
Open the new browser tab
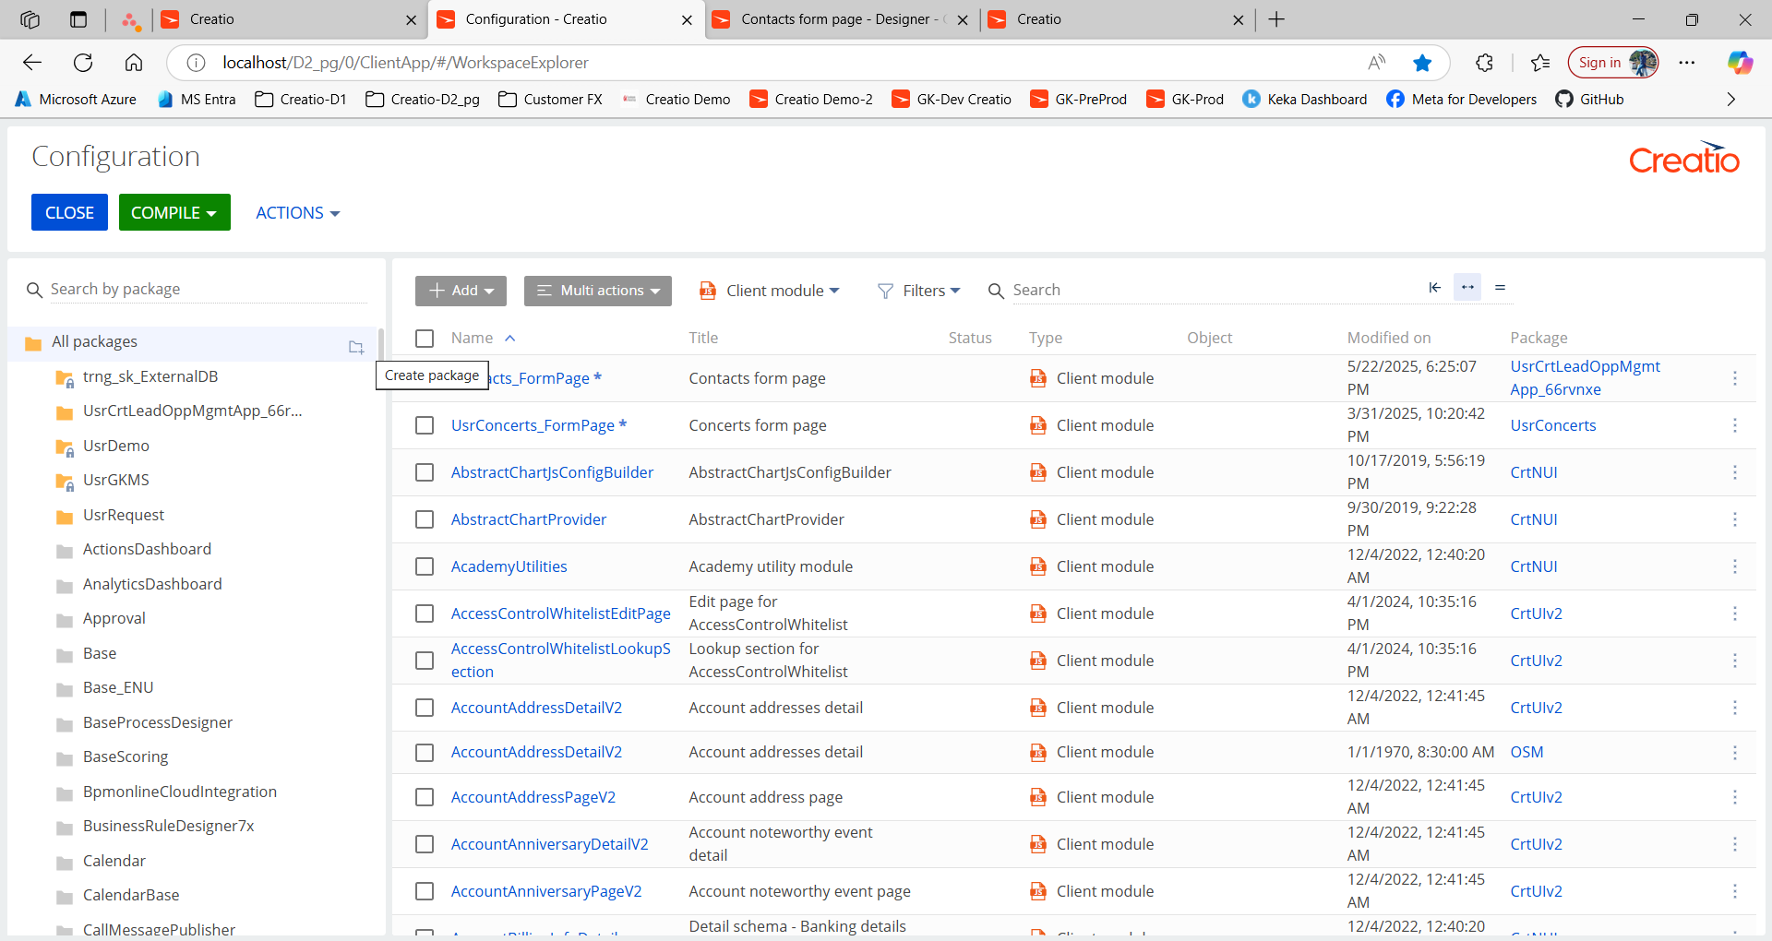click(x=1276, y=19)
